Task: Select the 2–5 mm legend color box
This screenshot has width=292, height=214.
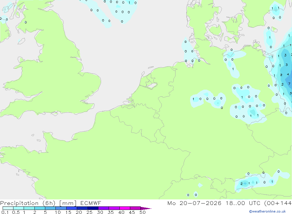Action: pos(40,208)
